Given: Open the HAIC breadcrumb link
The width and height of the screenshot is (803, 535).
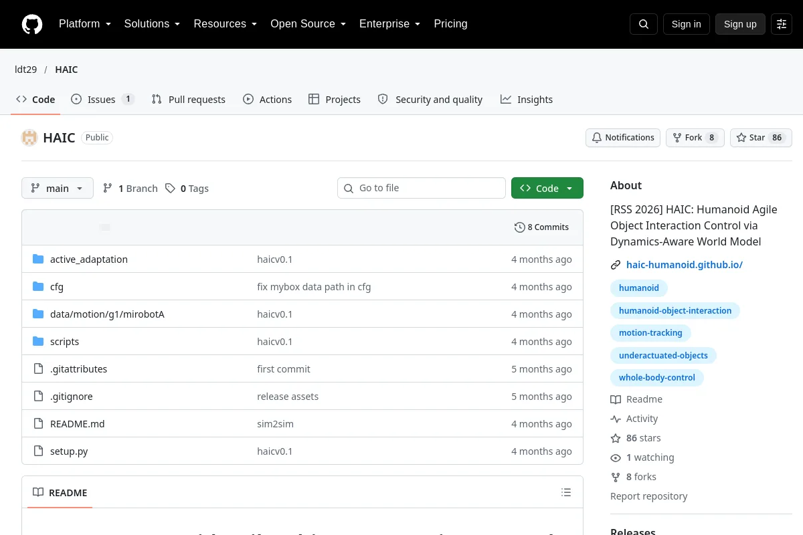Looking at the screenshot, I should (x=66, y=70).
